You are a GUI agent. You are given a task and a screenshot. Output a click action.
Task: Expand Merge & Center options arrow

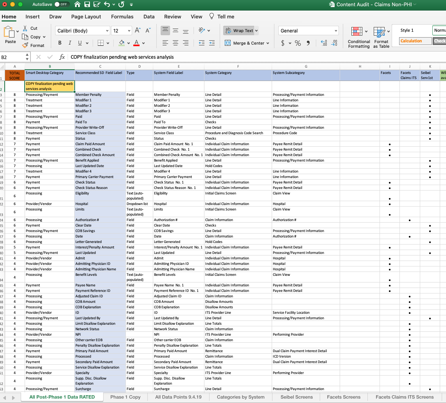point(268,43)
